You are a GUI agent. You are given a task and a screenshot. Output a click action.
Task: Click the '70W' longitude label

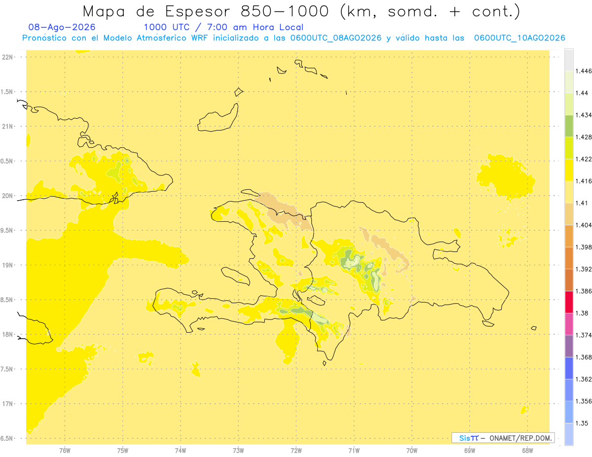[411, 450]
